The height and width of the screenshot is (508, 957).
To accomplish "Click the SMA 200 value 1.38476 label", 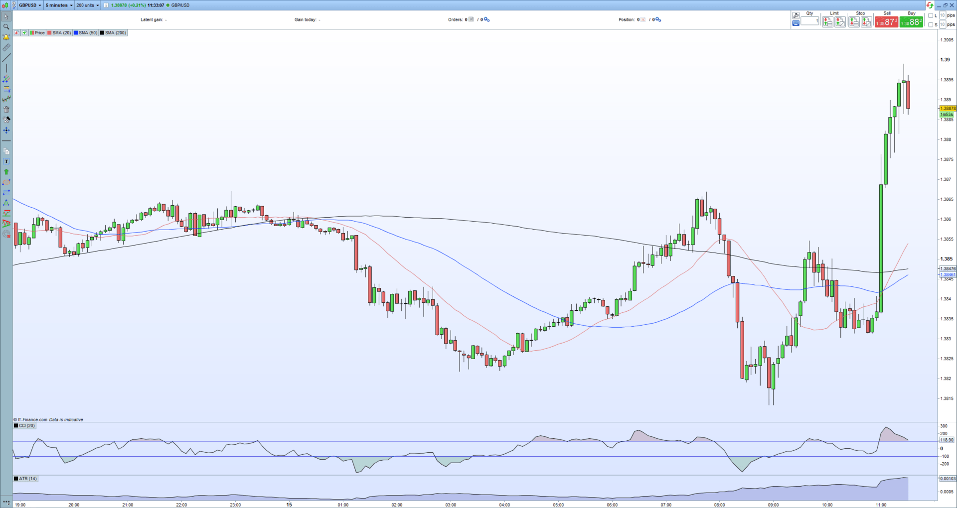I will click(948, 268).
